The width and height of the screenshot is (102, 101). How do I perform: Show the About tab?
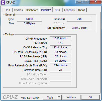(x=81, y=10)
